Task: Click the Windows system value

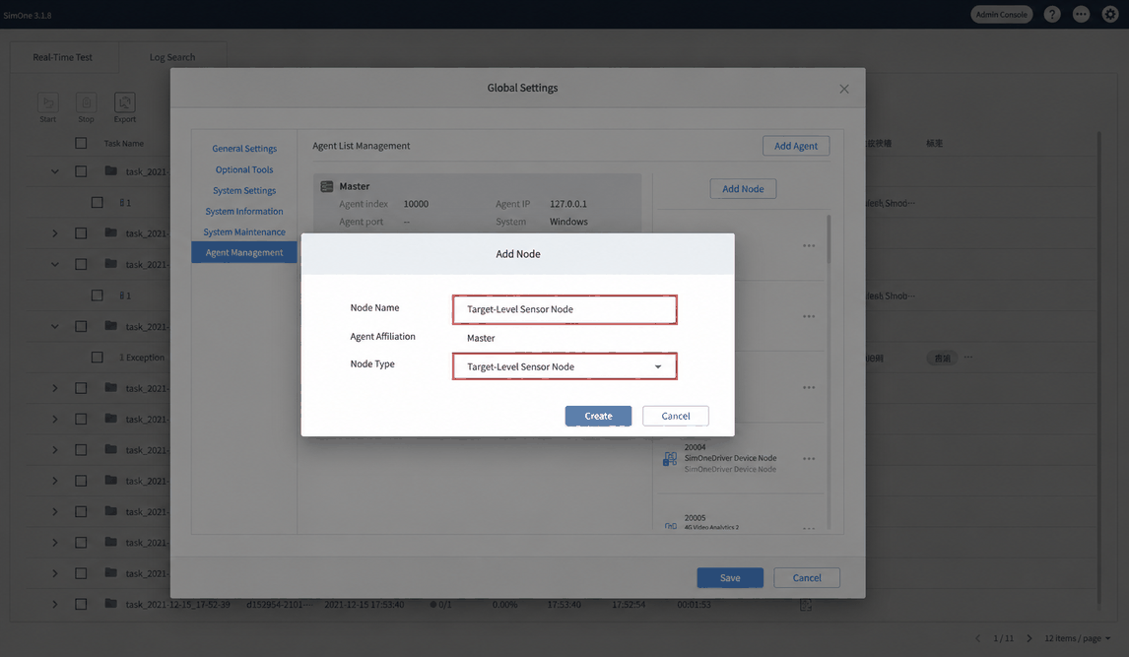Action: click(568, 222)
